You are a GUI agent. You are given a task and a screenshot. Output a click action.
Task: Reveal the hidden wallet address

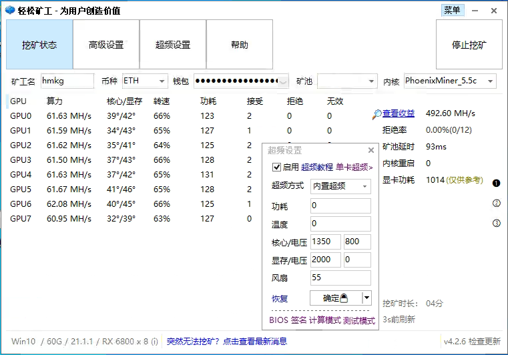tap(284, 81)
